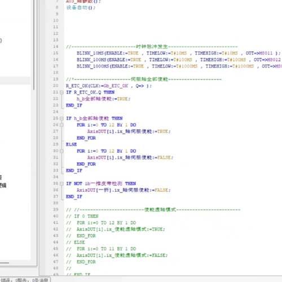Viewport: 282px width, 282px height.
Task: Click END_IF on line 37
Action: (x=74, y=197)
